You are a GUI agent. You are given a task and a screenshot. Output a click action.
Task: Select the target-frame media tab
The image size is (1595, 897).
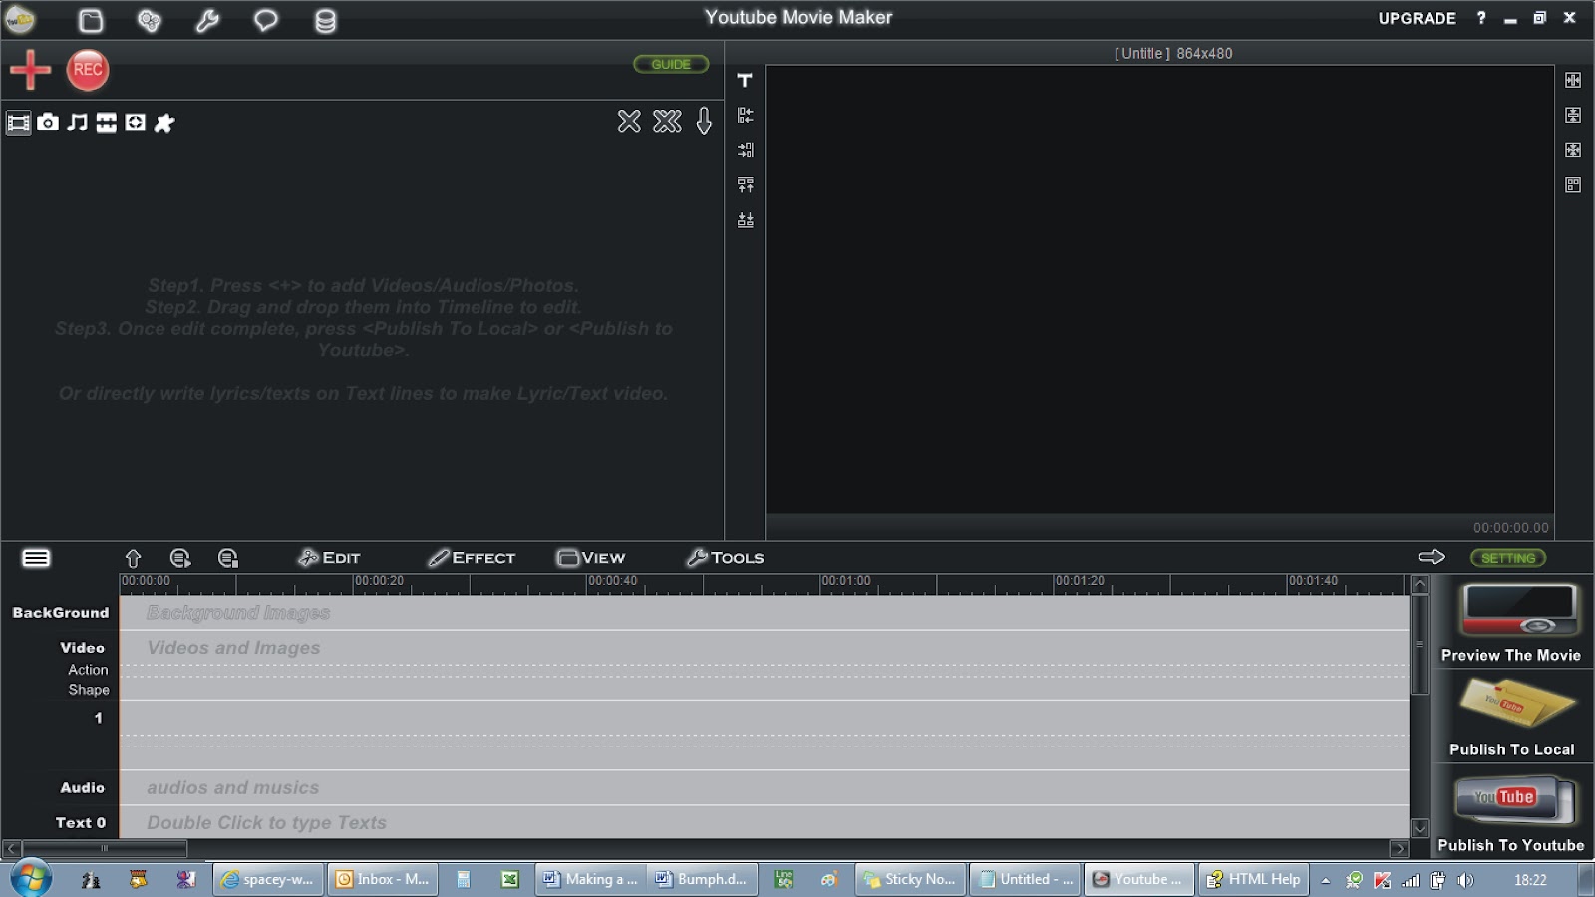(x=136, y=123)
